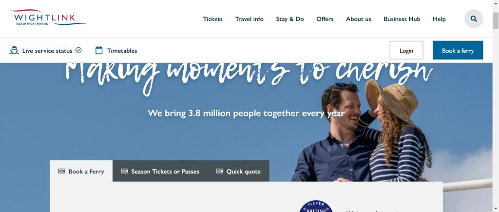Expand the Stay & Do menu
The height and width of the screenshot is (212, 499).
(289, 19)
